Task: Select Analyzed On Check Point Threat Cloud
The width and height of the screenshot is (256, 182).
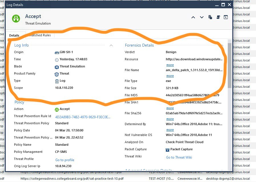Action: [184, 142]
